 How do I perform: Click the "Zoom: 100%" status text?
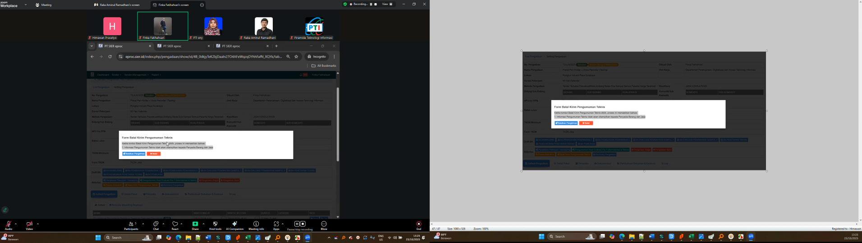481,229
